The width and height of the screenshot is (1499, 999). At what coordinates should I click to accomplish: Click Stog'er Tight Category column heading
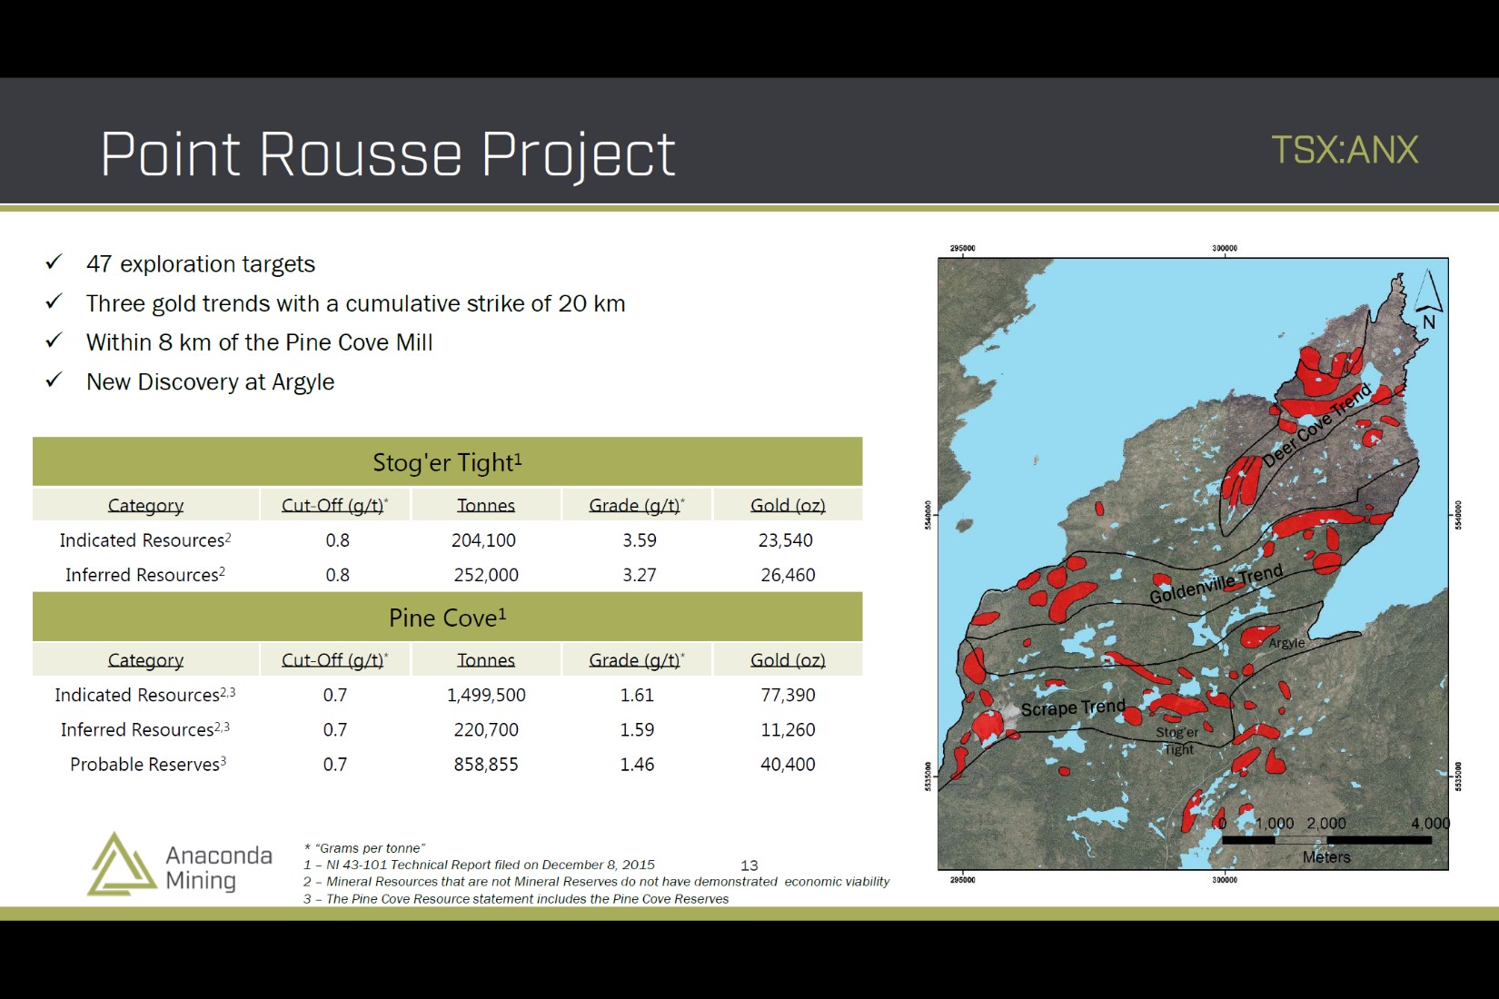(x=145, y=505)
